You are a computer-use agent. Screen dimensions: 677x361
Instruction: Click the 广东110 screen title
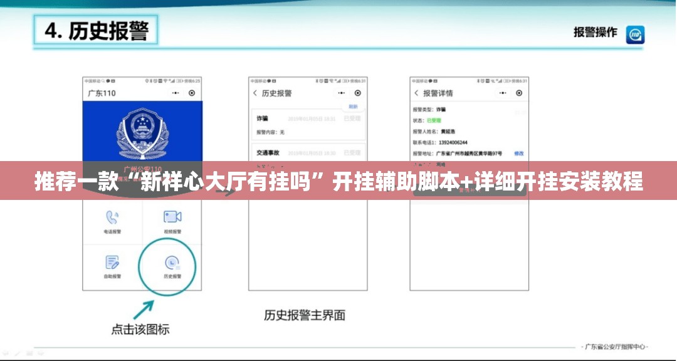point(102,93)
